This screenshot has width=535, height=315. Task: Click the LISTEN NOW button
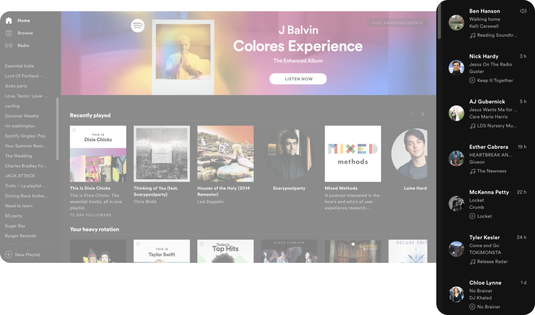[x=298, y=79]
